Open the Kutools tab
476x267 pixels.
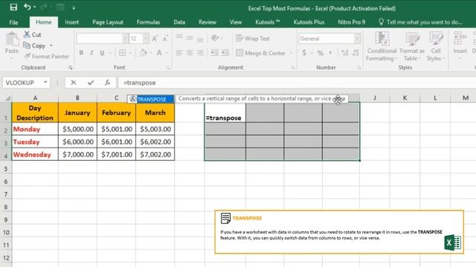[268, 22]
